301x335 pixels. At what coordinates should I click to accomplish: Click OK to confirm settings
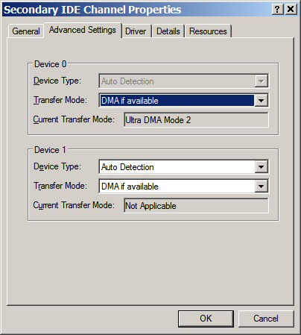206,319
